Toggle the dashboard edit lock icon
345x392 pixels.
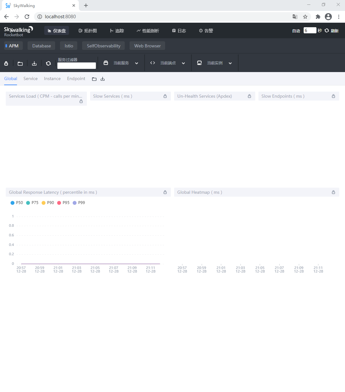(x=6, y=63)
